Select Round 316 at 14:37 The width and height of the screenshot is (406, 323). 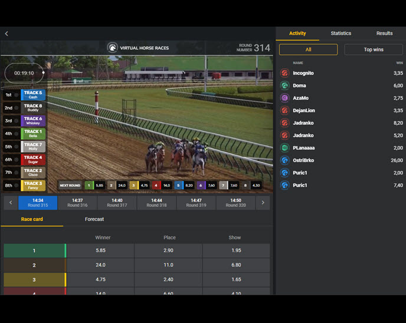click(x=77, y=203)
